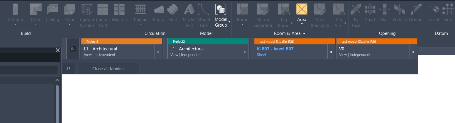Select the Level datum tool
This screenshot has height=123, width=455.
click(434, 10)
